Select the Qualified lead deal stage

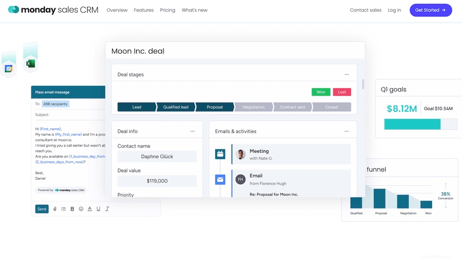pyautogui.click(x=175, y=107)
